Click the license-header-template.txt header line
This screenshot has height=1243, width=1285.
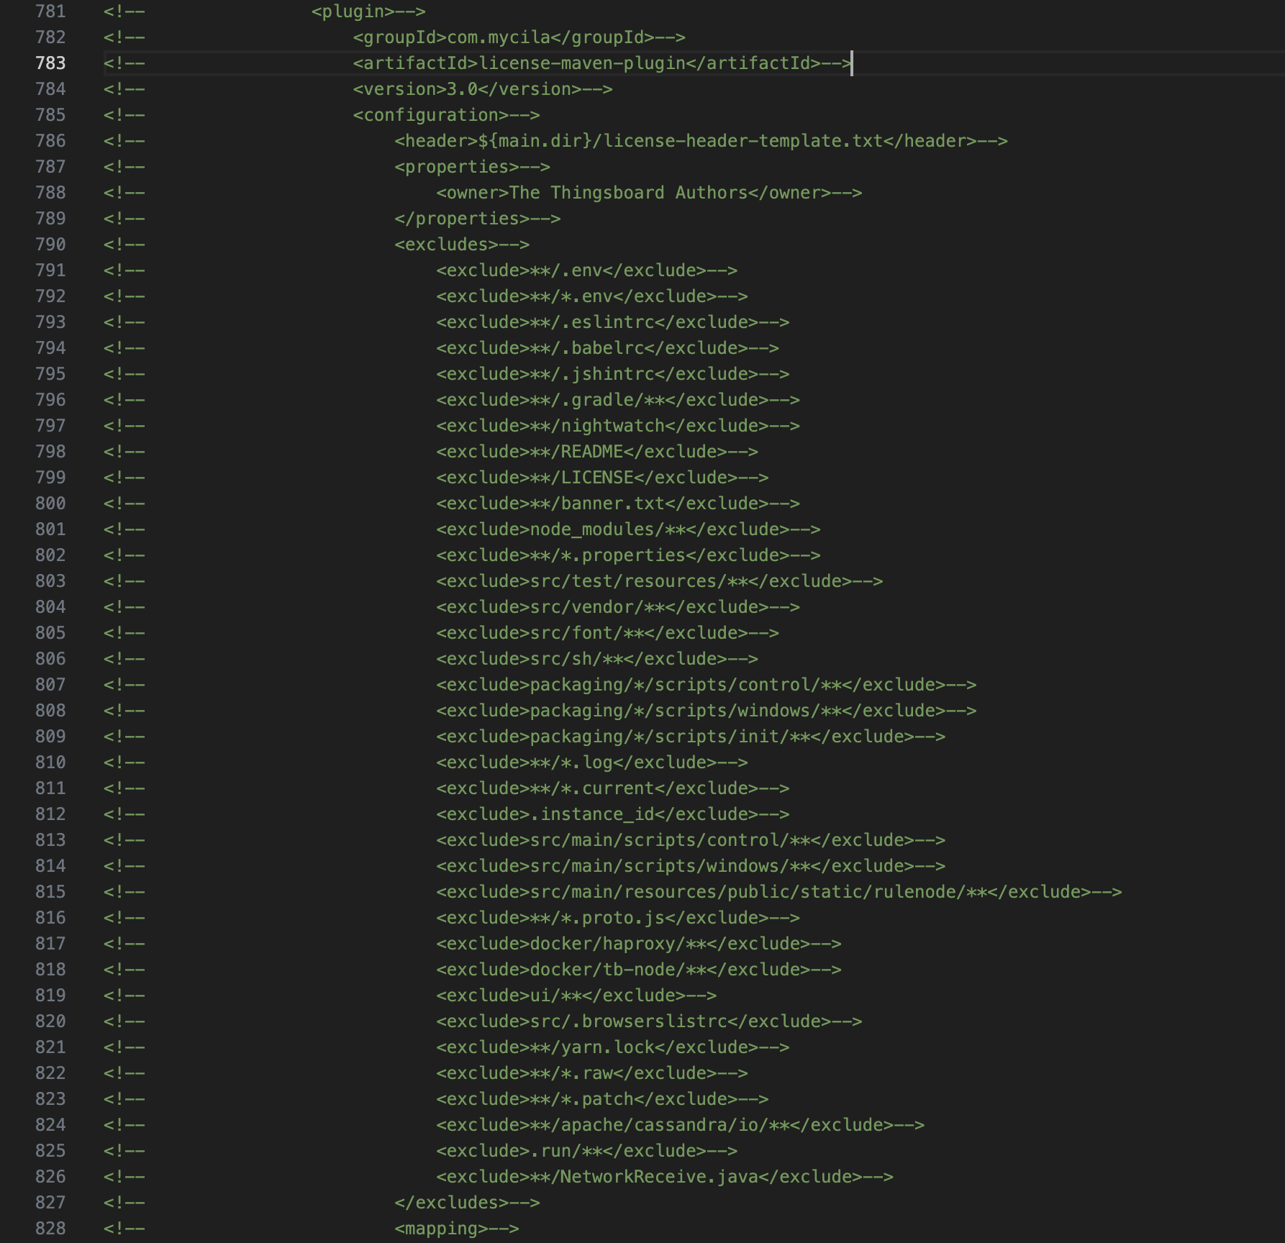(700, 141)
